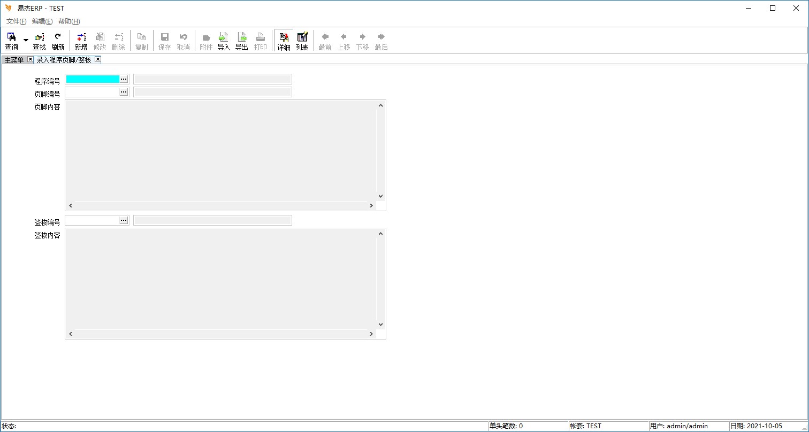Open the 编辑(E) menu
This screenshot has width=809, height=432.
(42, 21)
